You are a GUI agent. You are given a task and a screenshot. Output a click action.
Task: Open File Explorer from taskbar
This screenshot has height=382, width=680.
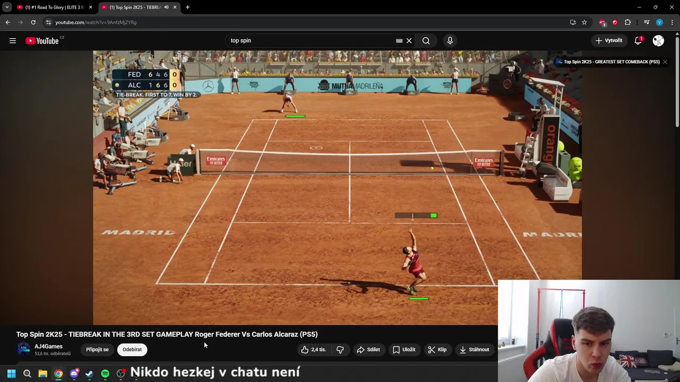[42, 374]
